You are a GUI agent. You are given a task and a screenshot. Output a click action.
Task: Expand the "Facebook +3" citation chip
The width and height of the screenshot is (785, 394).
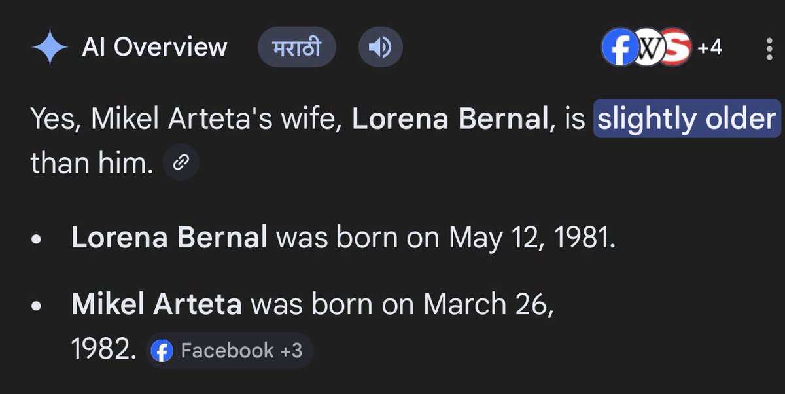[229, 351]
